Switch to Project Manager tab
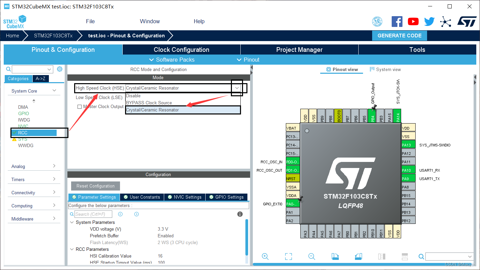Viewport: 480px width, 270px height. [299, 49]
